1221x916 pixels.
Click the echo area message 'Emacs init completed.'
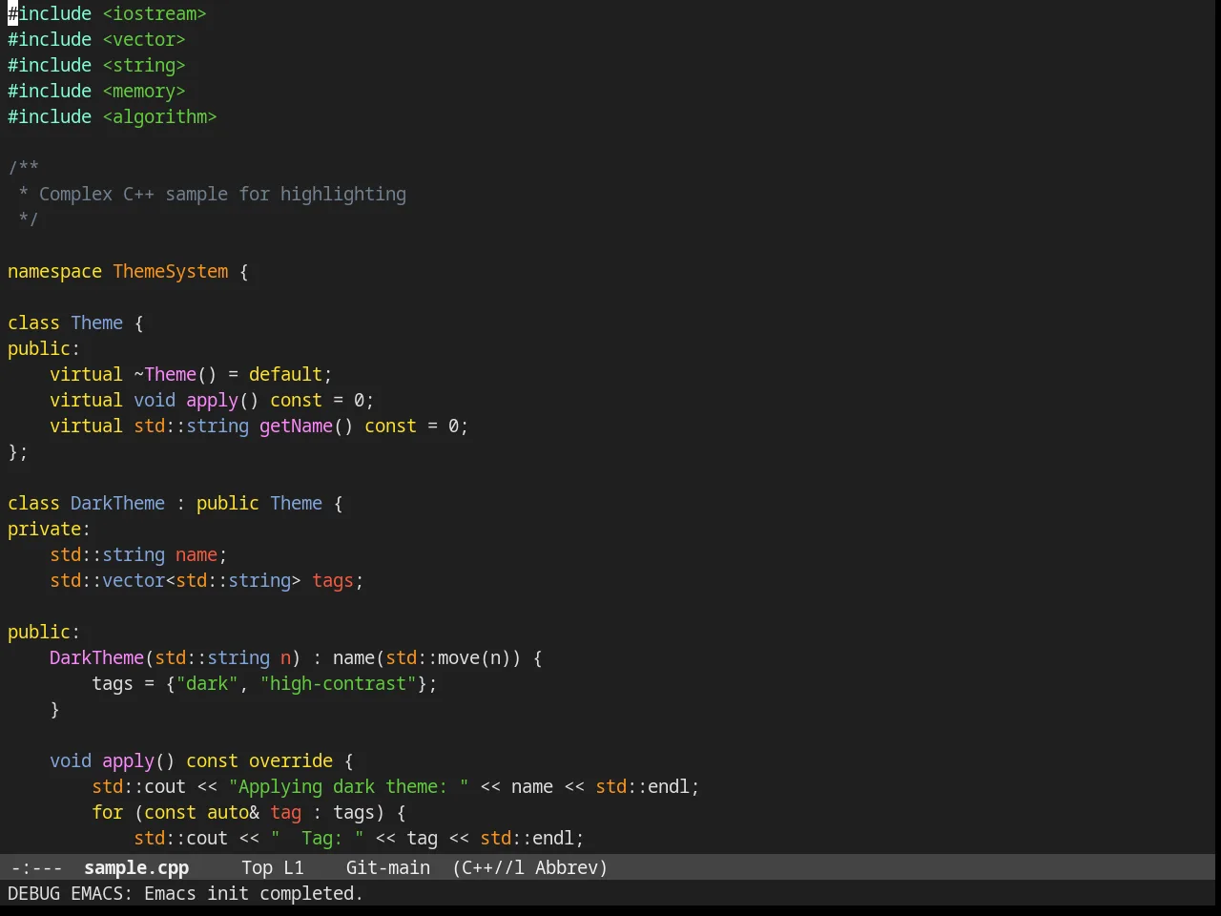pos(254,893)
